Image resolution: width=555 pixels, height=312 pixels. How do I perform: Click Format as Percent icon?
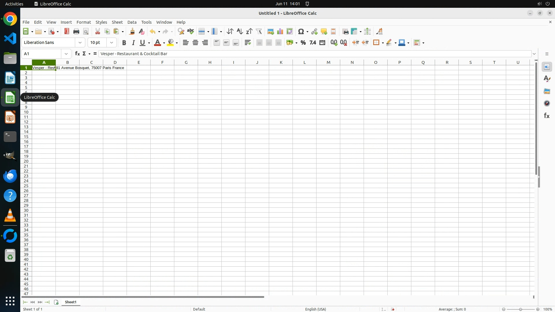coord(303,43)
